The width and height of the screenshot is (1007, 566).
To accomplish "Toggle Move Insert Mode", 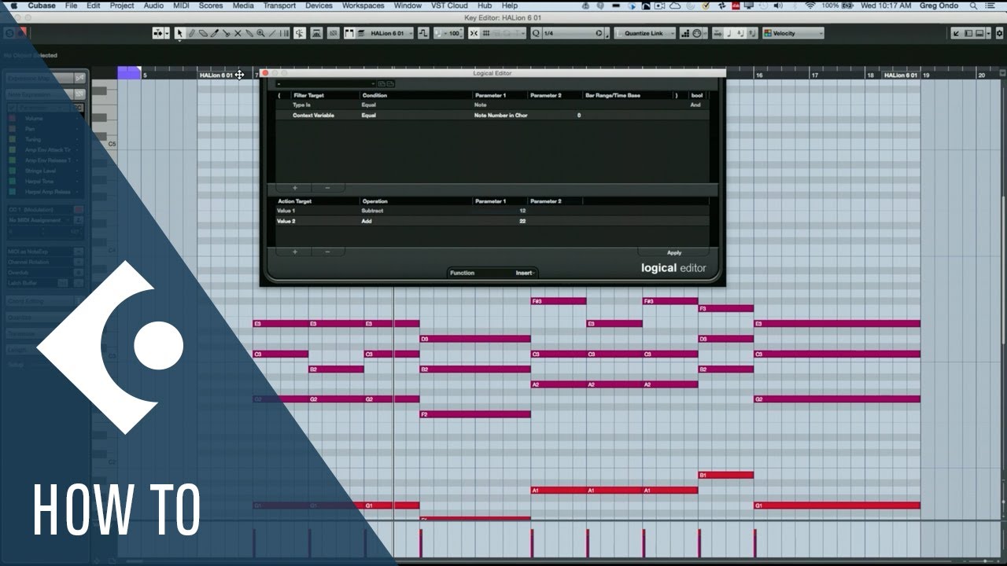I will click(717, 33).
